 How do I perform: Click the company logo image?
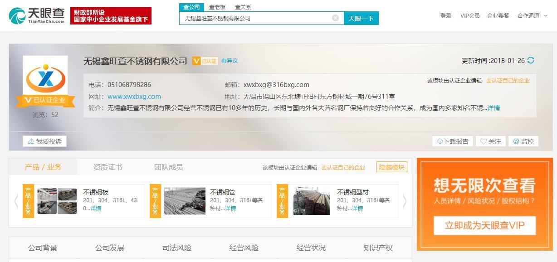point(45,79)
